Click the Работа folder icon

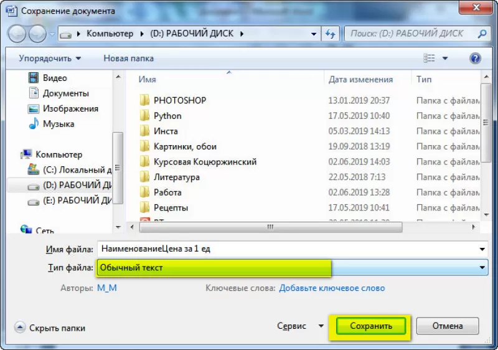(144, 192)
